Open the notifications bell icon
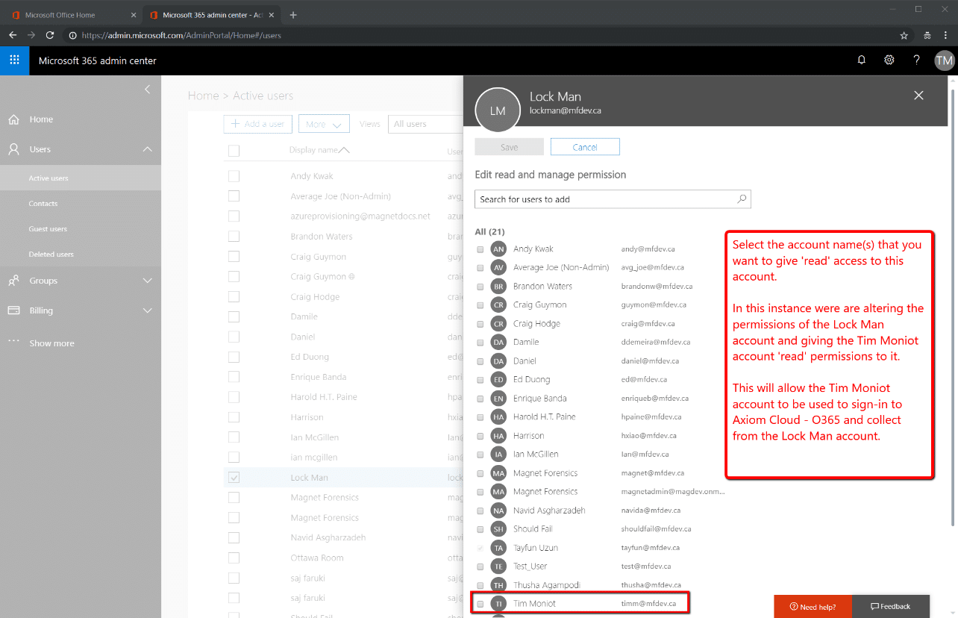Screen dimensions: 958x618 (x=862, y=60)
